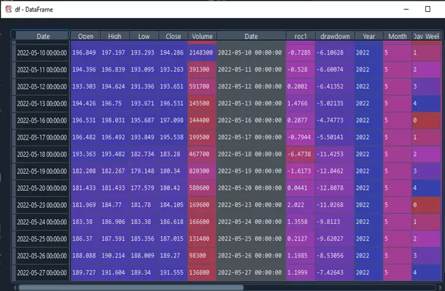Select Open cell 186.37

pyautogui.click(x=85, y=239)
